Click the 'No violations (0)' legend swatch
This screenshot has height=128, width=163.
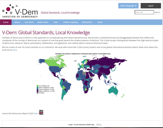pyautogui.click(x=38, y=86)
